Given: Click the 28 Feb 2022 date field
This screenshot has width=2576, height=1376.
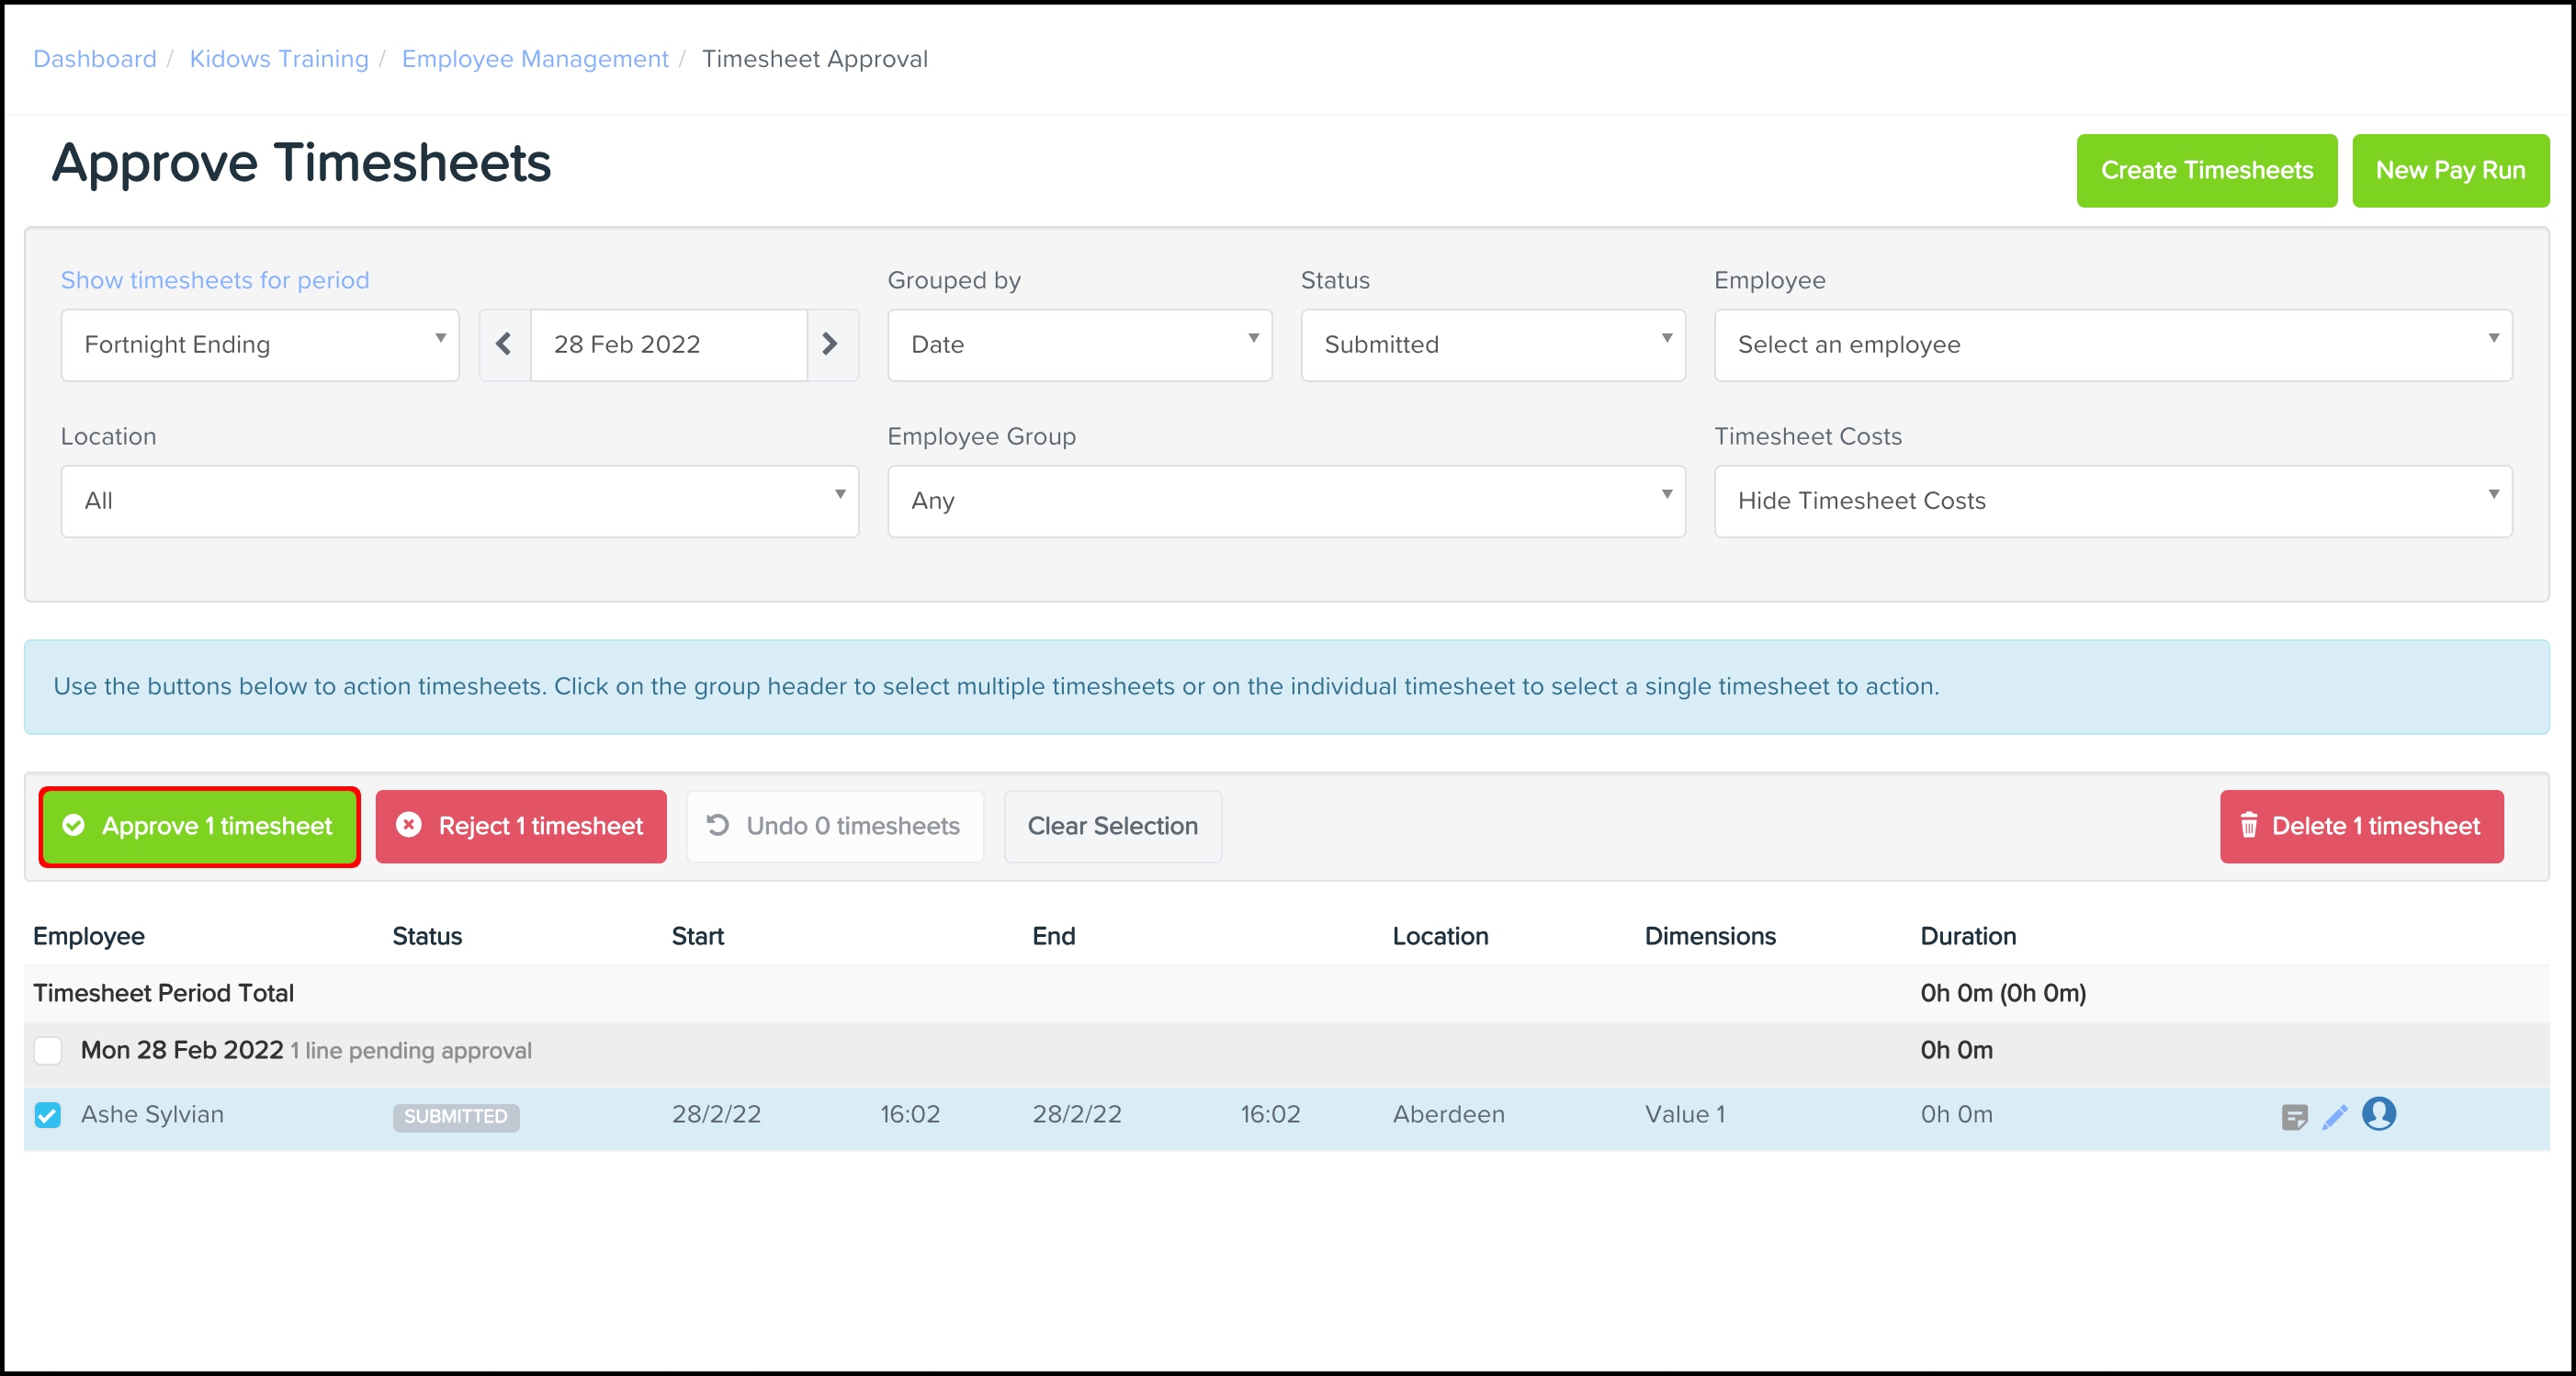Looking at the screenshot, I should tap(668, 344).
